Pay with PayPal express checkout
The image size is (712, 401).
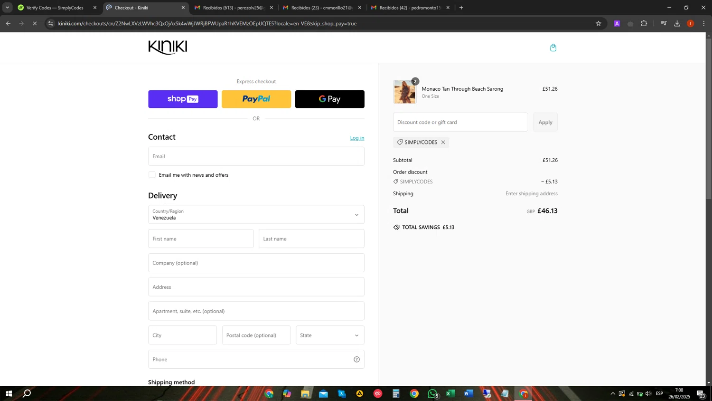pos(256,99)
